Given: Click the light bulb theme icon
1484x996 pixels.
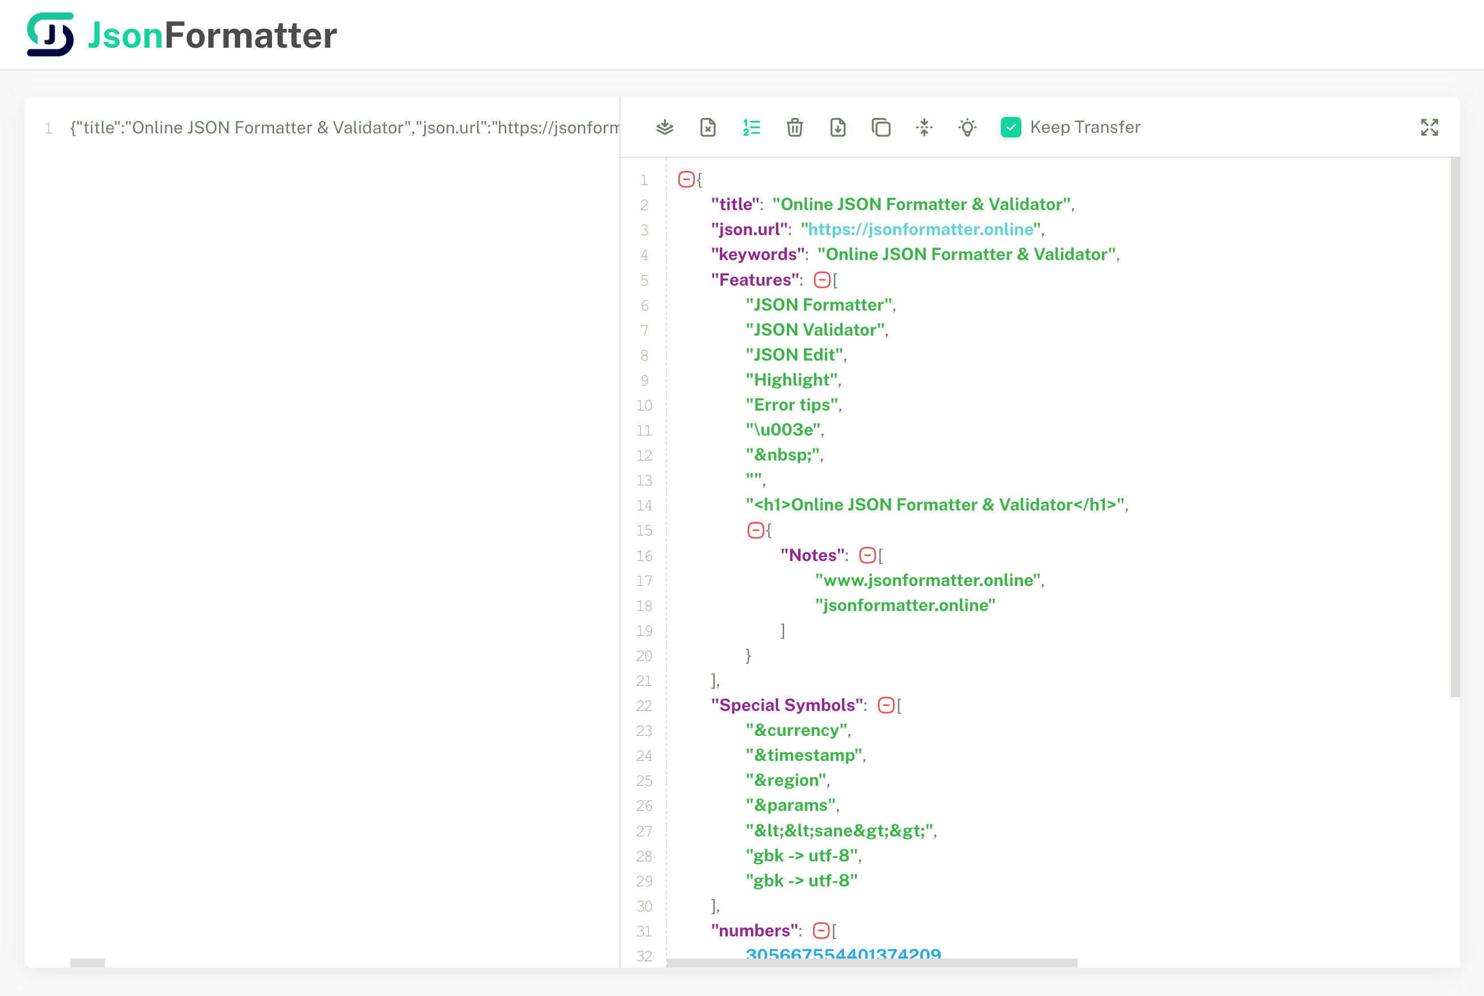Looking at the screenshot, I should point(968,128).
